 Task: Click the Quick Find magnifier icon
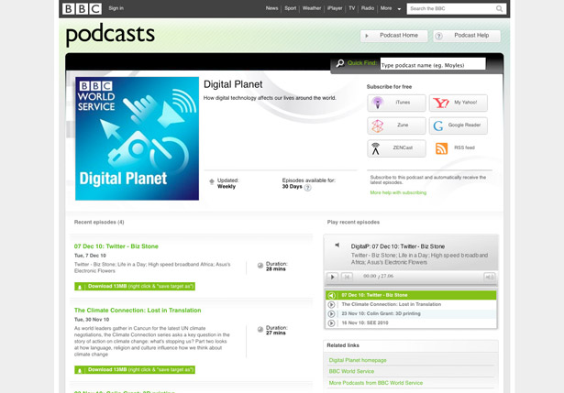pyautogui.click(x=340, y=63)
